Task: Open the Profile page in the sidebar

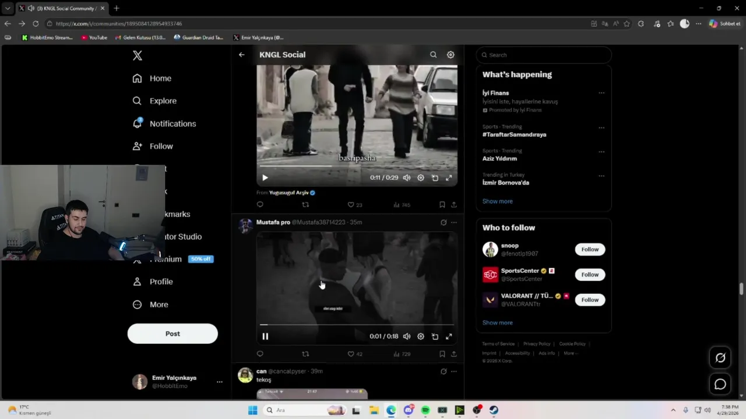Action: point(153,282)
